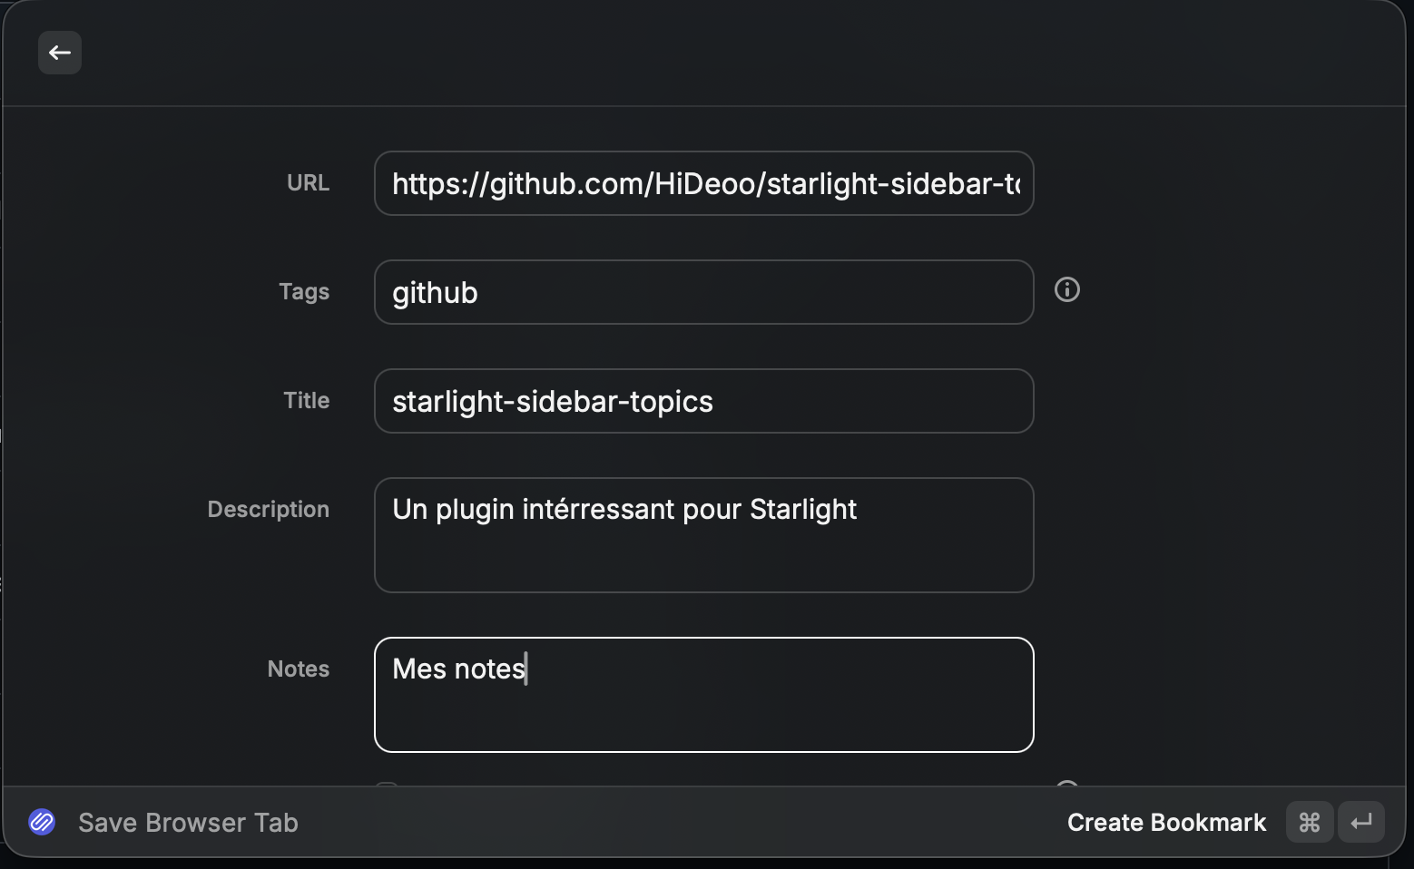
Task: Click the info icon beside Tags field
Action: pos(1067,289)
